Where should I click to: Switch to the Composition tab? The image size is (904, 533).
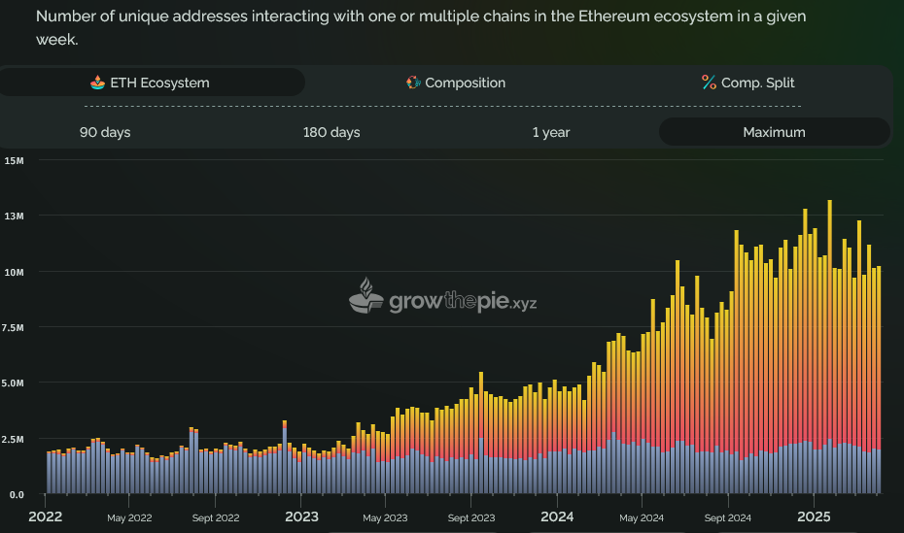(x=455, y=83)
